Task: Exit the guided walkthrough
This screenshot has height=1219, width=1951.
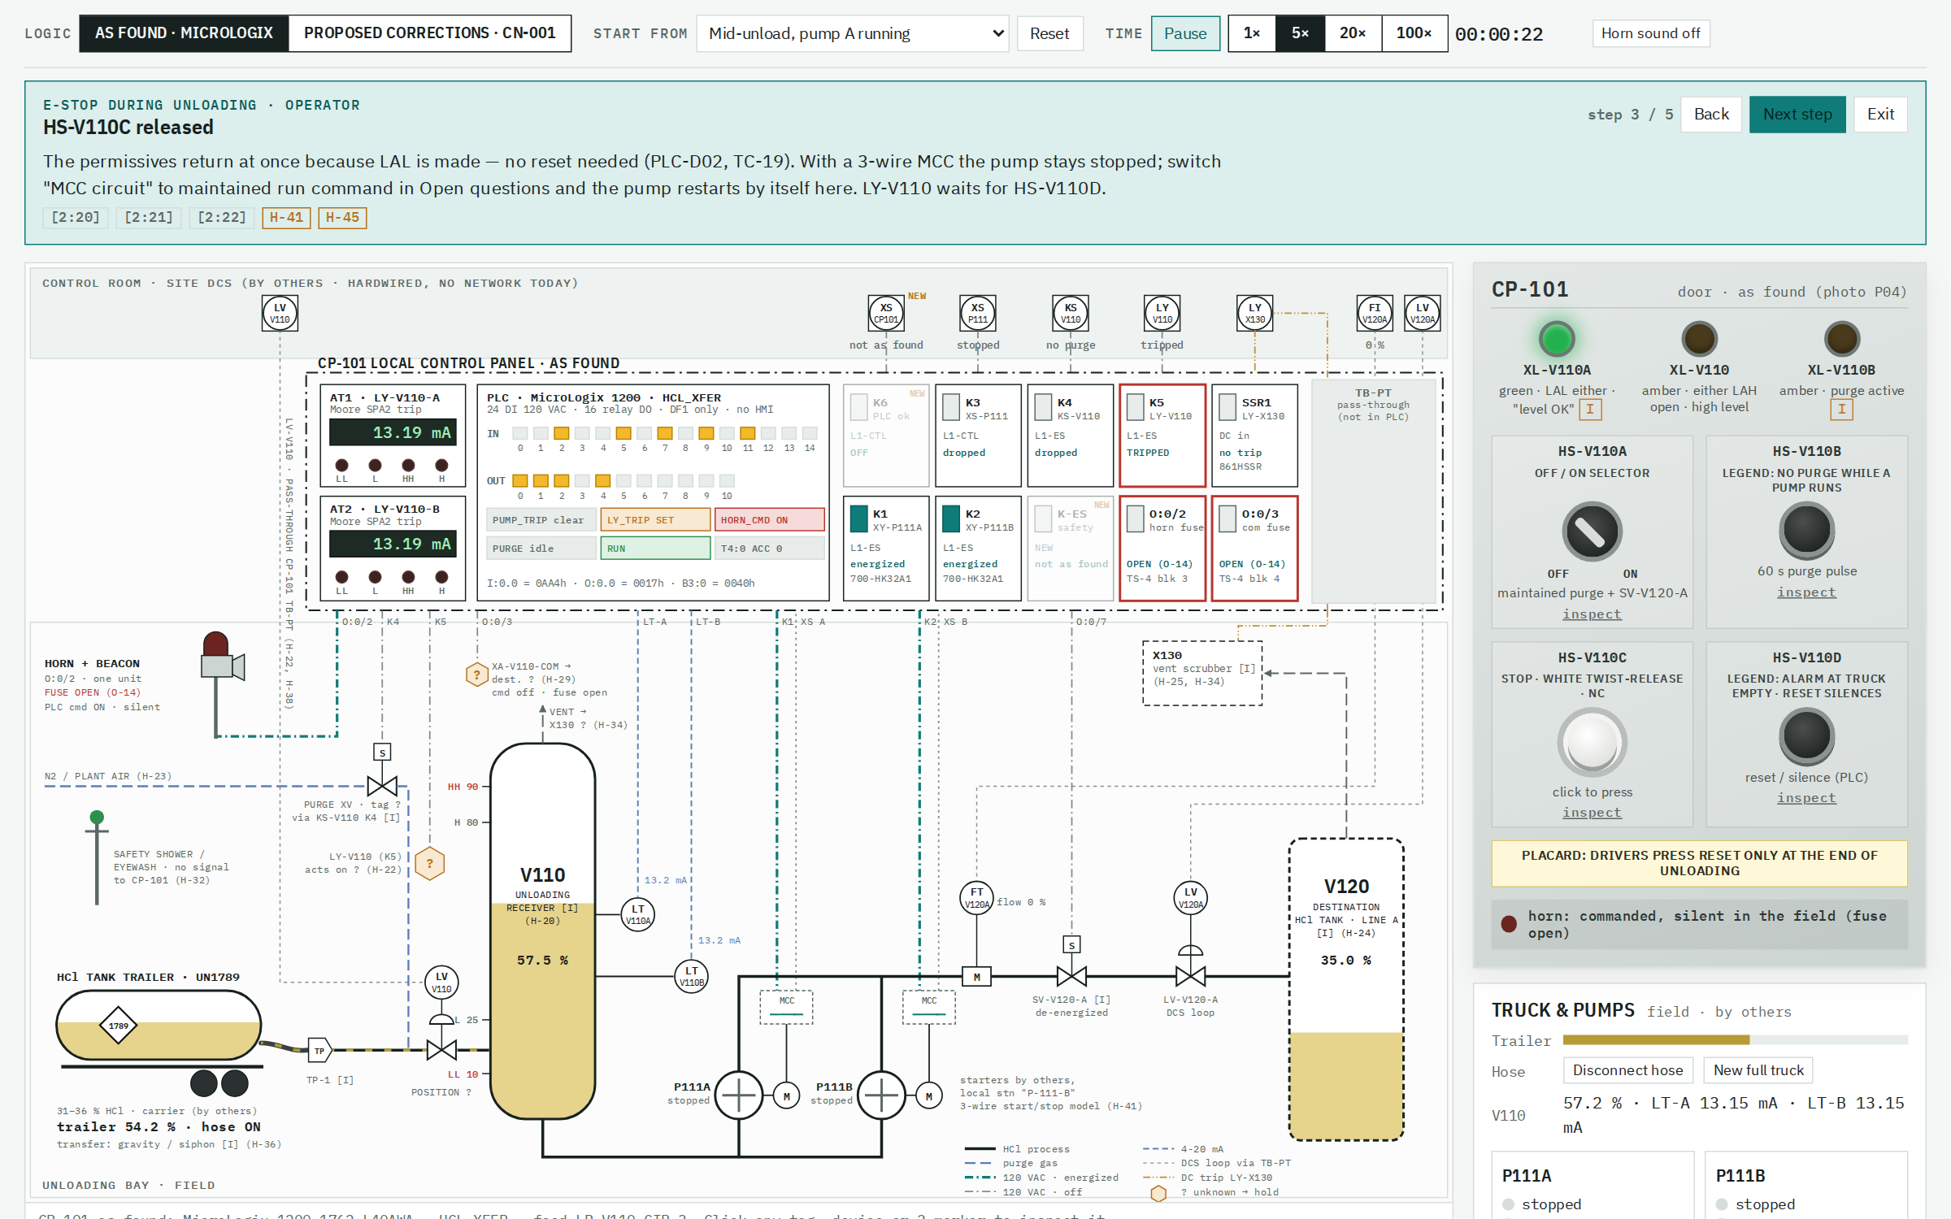Action: click(1880, 115)
